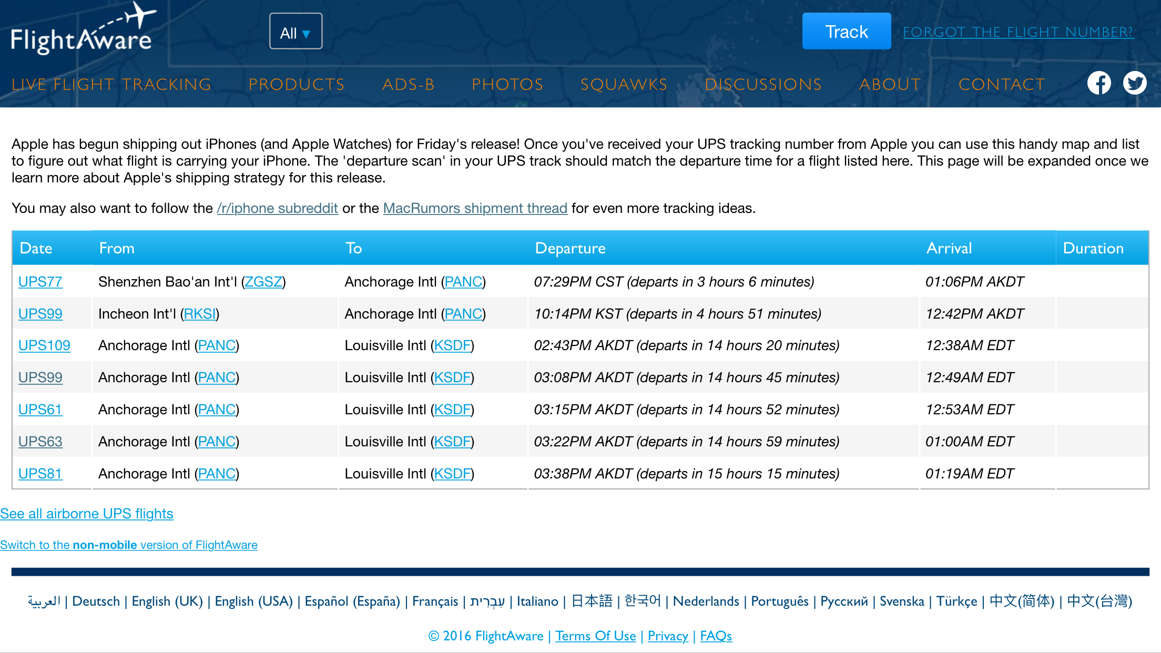Open KSDF link in UPS109 row
Viewport: 1161px width, 653px height.
pyautogui.click(x=453, y=345)
